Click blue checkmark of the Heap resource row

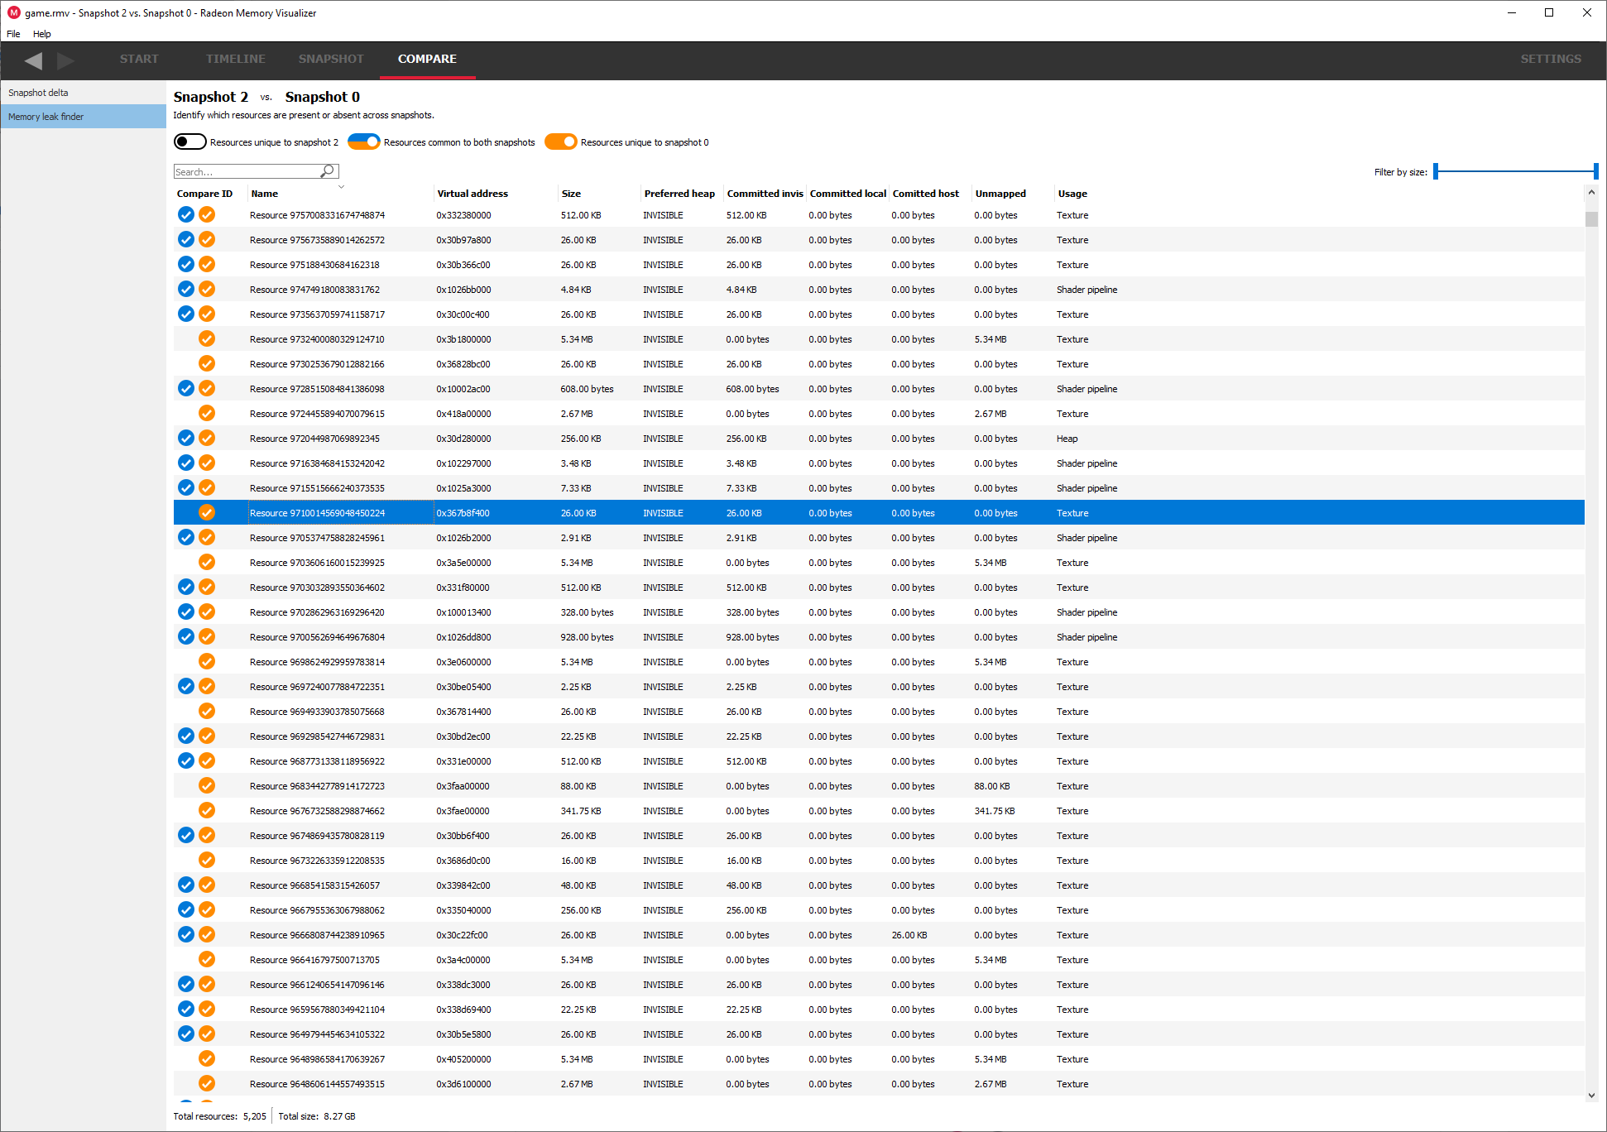point(186,439)
